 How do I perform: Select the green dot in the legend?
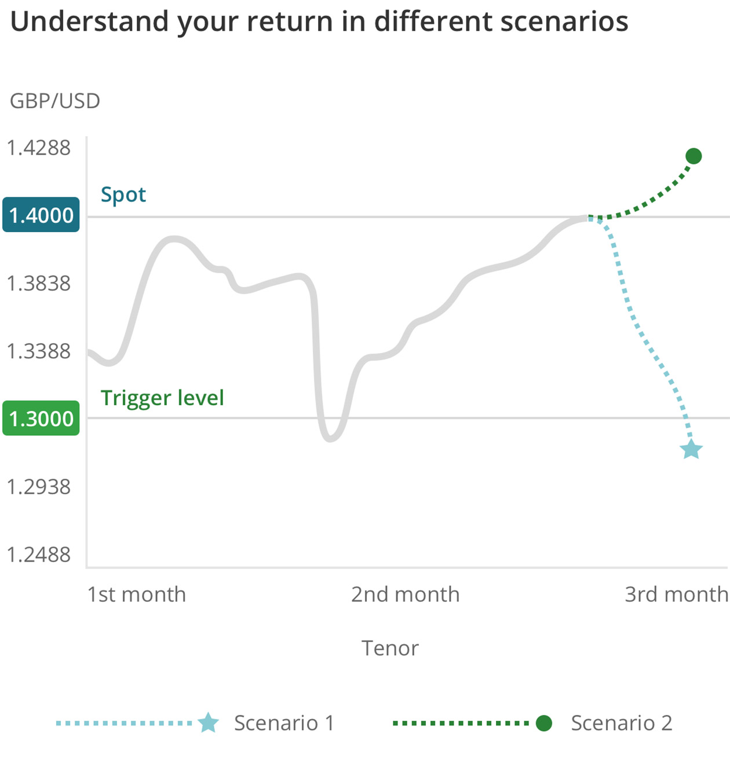click(543, 723)
